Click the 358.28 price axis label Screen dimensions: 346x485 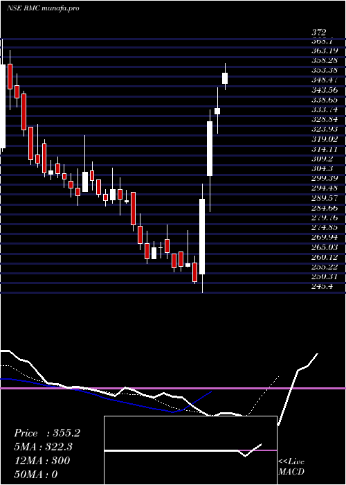(x=325, y=60)
